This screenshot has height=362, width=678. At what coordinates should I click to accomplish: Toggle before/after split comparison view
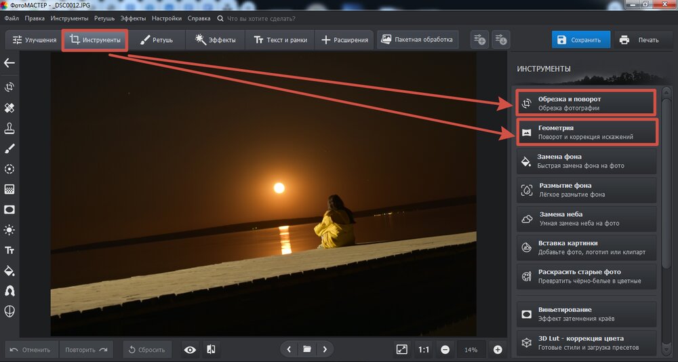point(211,350)
